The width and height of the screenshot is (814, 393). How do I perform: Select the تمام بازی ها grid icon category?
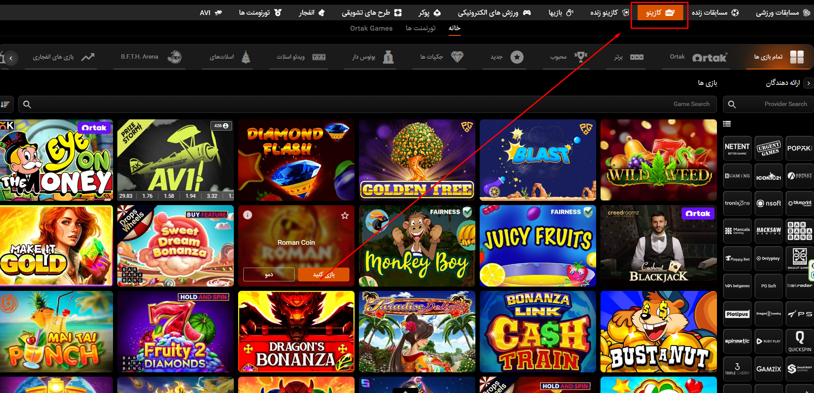coord(797,57)
